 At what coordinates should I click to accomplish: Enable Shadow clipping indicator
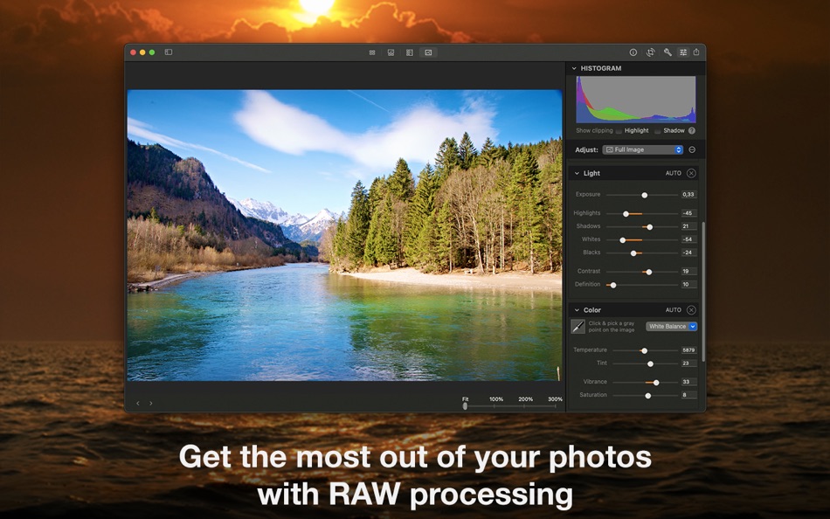point(658,130)
